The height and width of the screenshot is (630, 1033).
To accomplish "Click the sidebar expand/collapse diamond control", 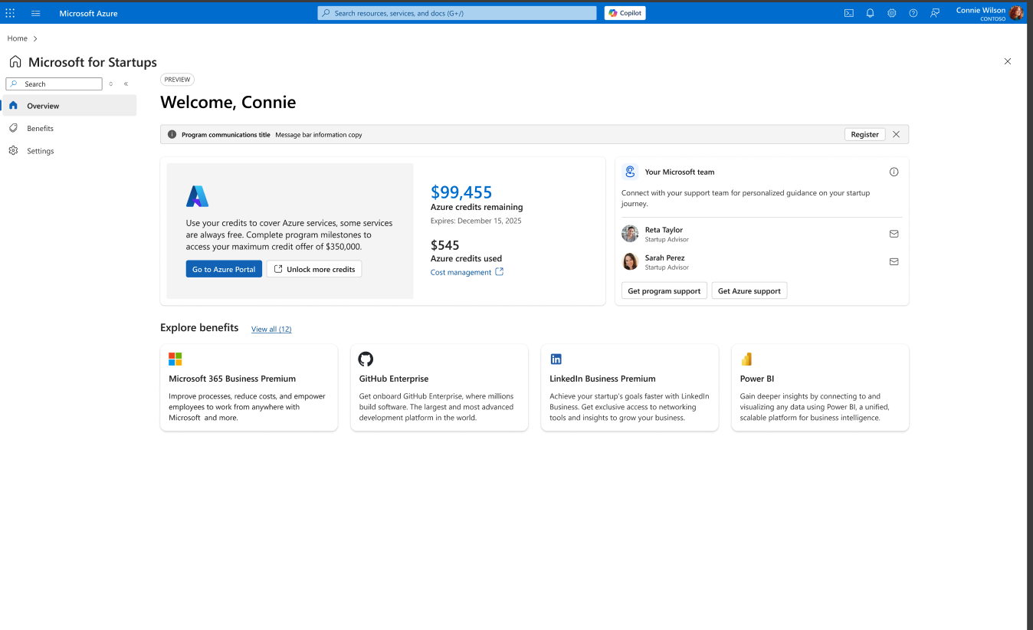I will (x=111, y=84).
